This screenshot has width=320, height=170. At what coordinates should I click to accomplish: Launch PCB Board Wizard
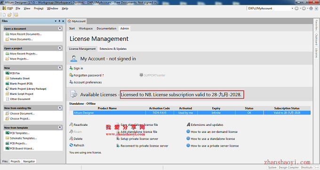pos(22,148)
